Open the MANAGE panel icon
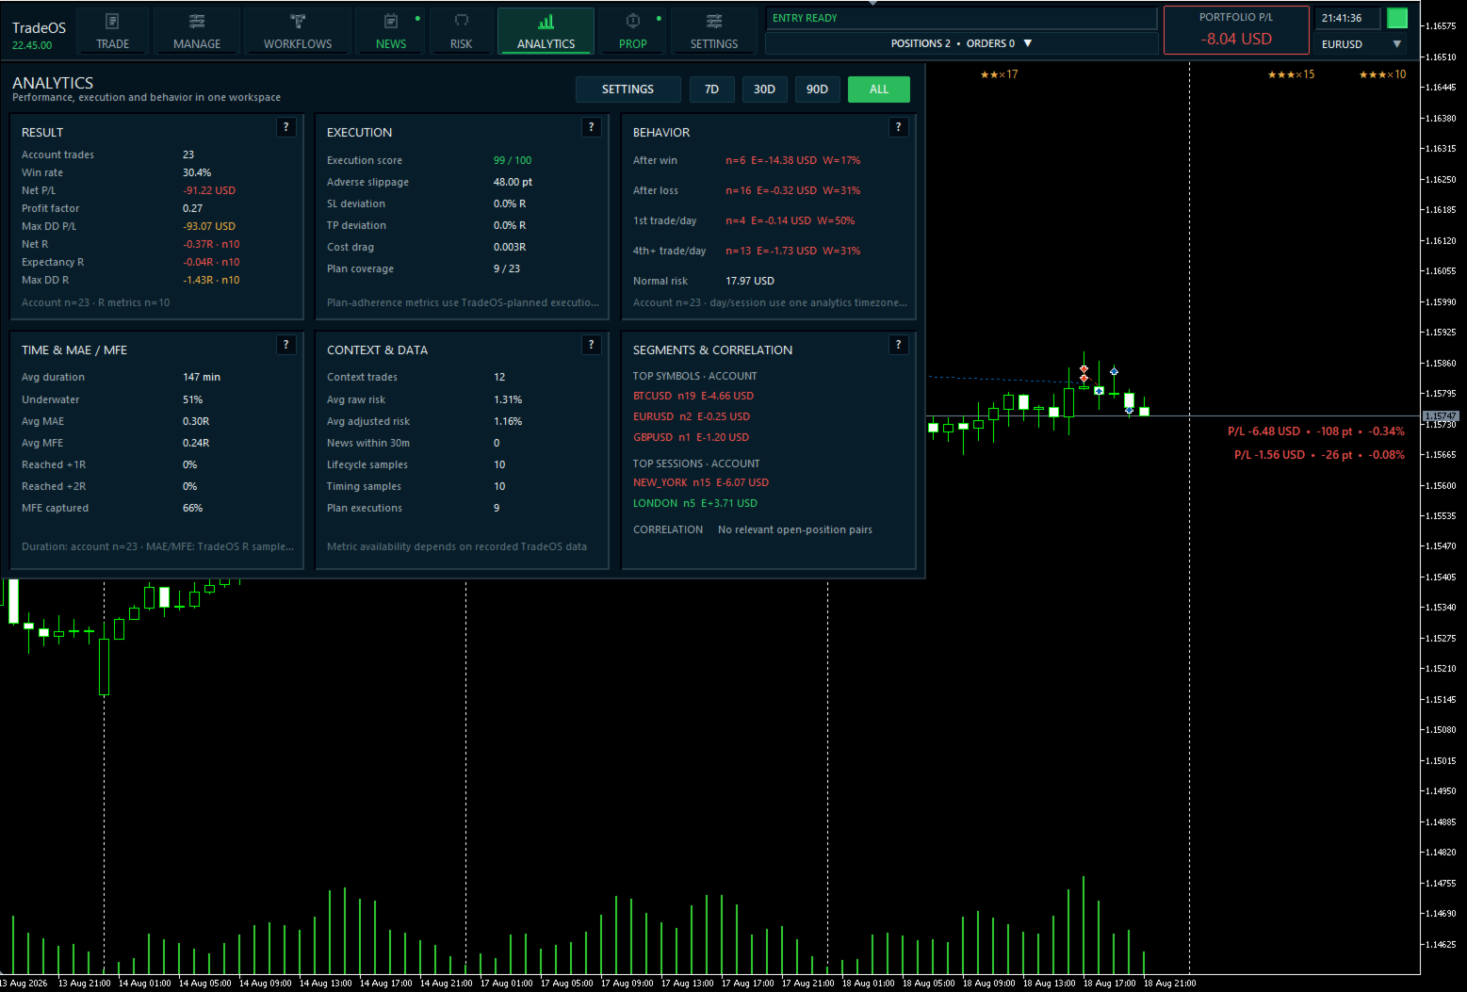The height and width of the screenshot is (992, 1467). coord(197,21)
